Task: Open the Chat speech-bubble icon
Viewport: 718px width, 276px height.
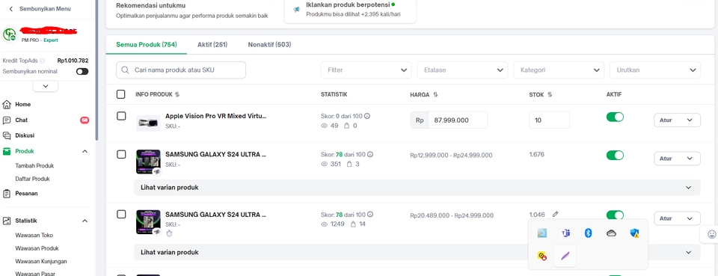Action: pos(7,120)
